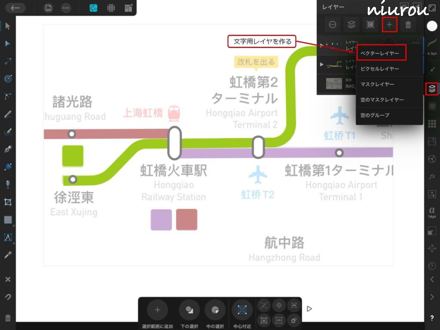Tap the white color well circle
Image resolution: width=440 pixels, height=330 pixels.
(432, 26)
